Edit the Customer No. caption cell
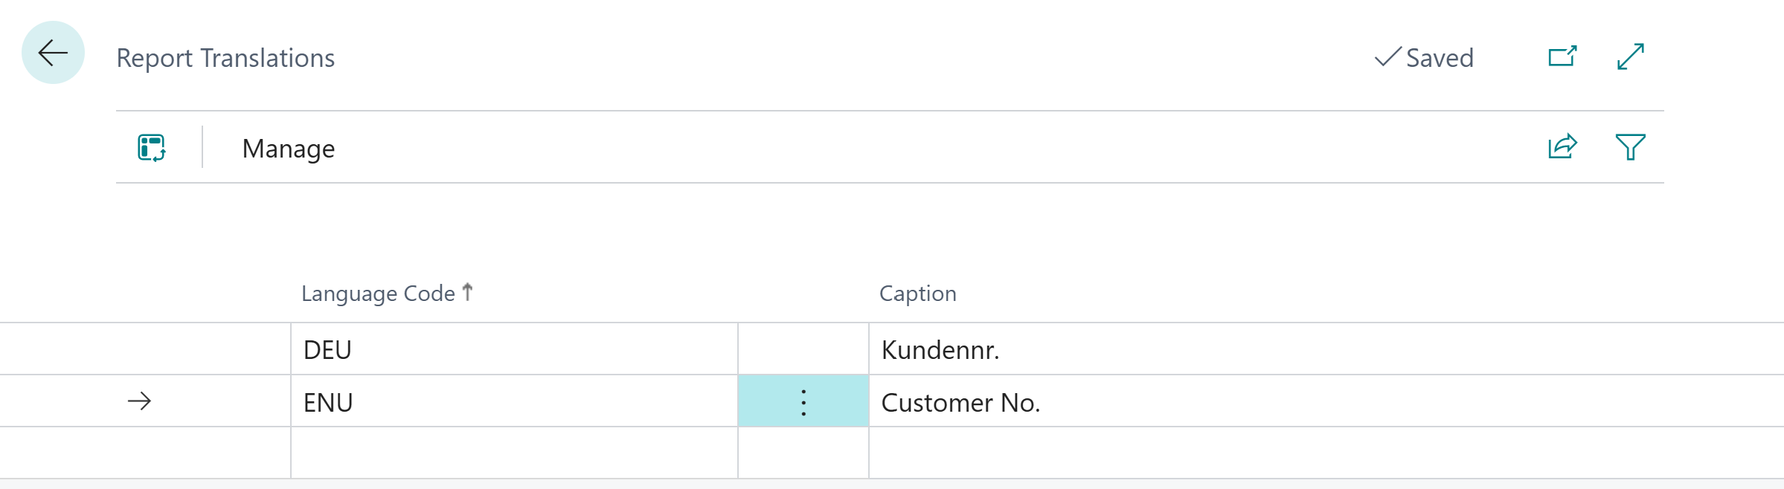Screen dimensions: 1784x489 tap(1324, 402)
